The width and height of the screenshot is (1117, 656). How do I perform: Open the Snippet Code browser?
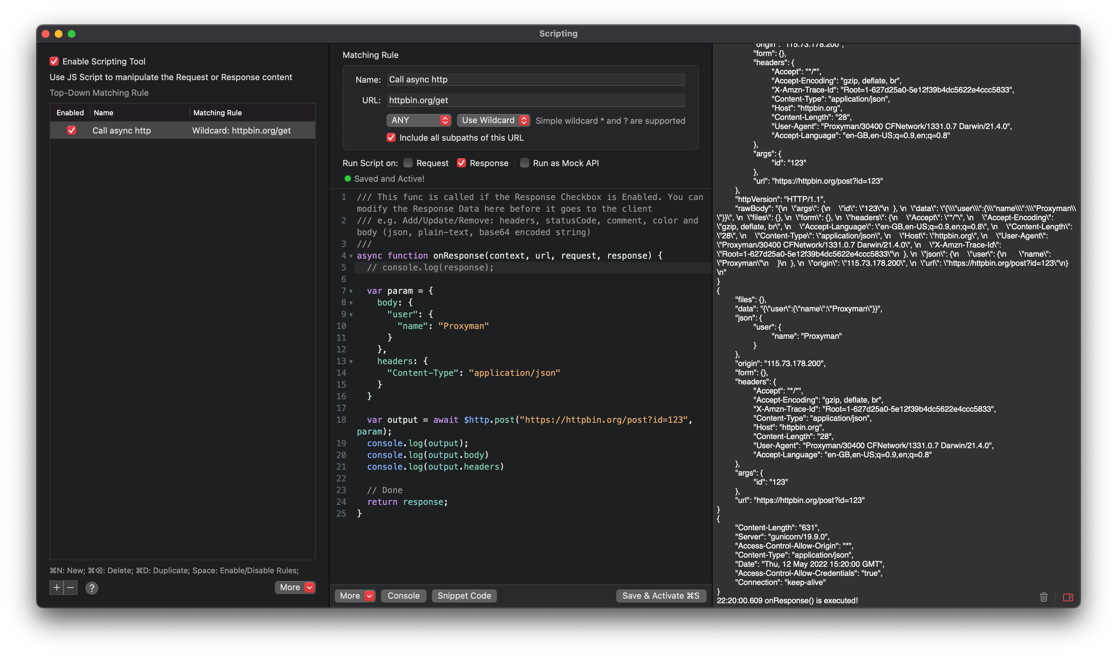tap(464, 596)
